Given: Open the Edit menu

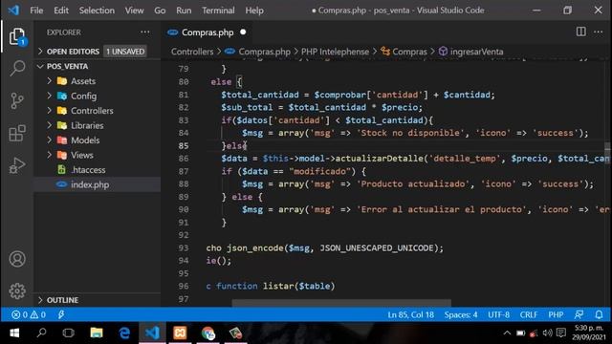Looking at the screenshot, I should tap(61, 11).
